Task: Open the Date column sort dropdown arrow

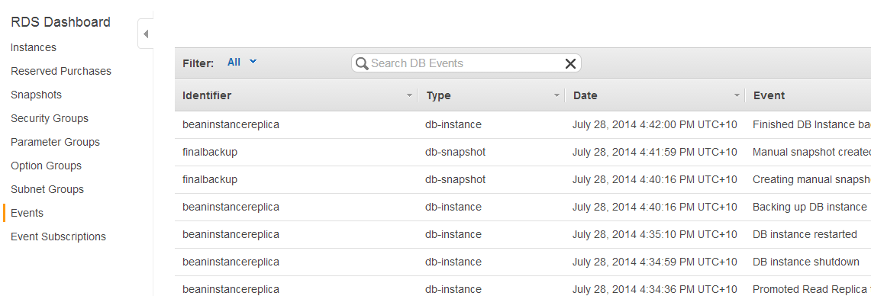Action: [x=737, y=95]
